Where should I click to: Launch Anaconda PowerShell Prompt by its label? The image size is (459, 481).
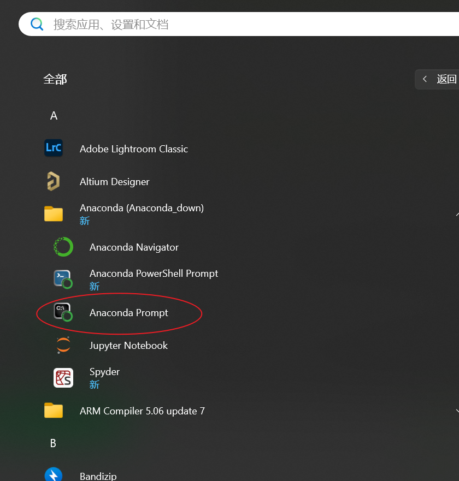[x=154, y=274]
